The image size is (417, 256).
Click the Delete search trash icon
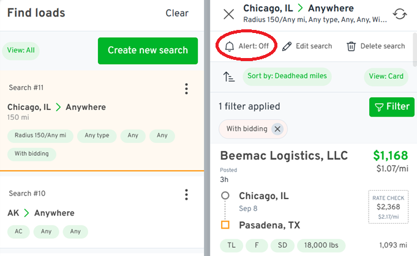[x=351, y=46]
